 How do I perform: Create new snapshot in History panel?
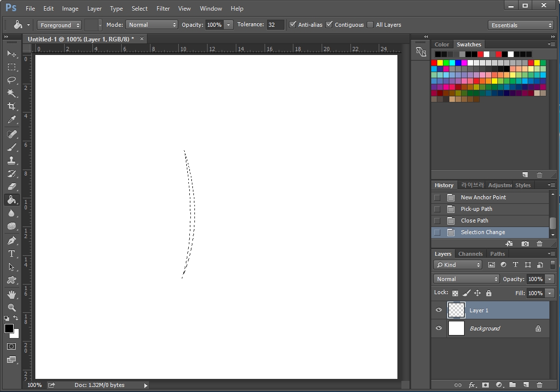pyautogui.click(x=525, y=244)
